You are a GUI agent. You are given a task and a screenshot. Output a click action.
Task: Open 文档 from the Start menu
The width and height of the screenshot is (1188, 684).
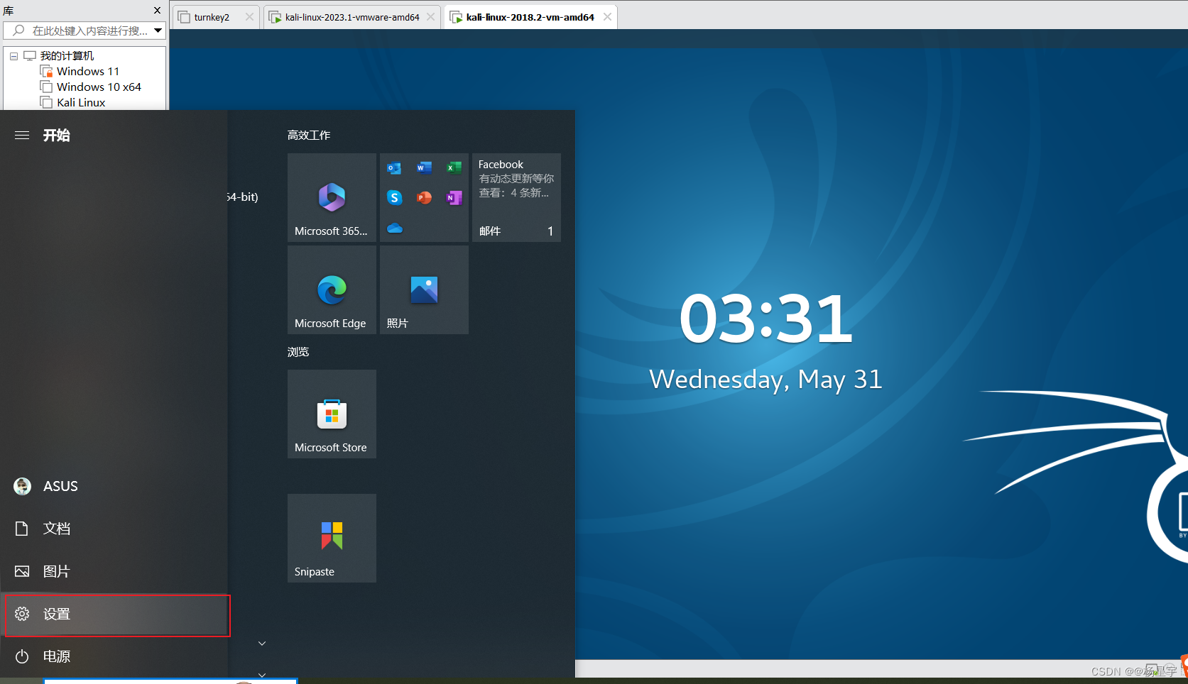56,528
